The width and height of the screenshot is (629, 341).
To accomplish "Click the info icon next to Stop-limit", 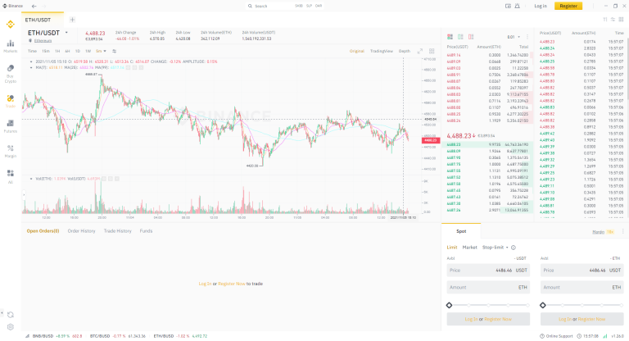I will tap(514, 248).
